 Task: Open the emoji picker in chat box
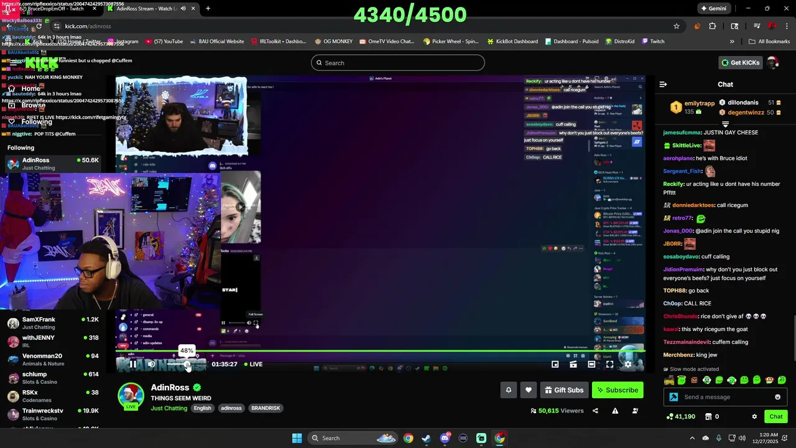(777, 397)
